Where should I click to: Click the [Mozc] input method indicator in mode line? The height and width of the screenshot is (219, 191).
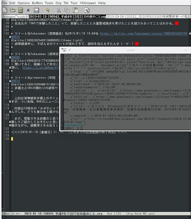tap(7, 214)
